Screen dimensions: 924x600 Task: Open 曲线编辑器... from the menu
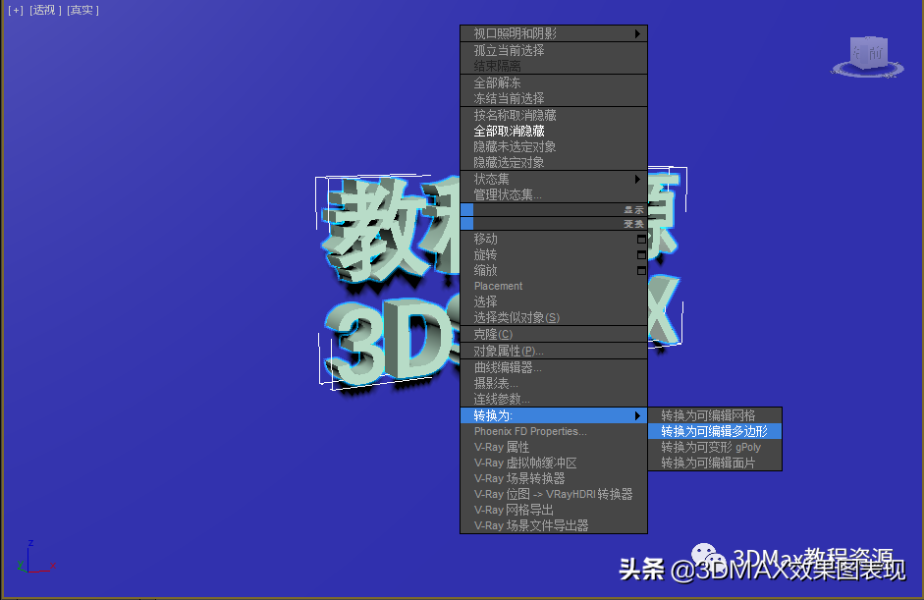(x=554, y=368)
